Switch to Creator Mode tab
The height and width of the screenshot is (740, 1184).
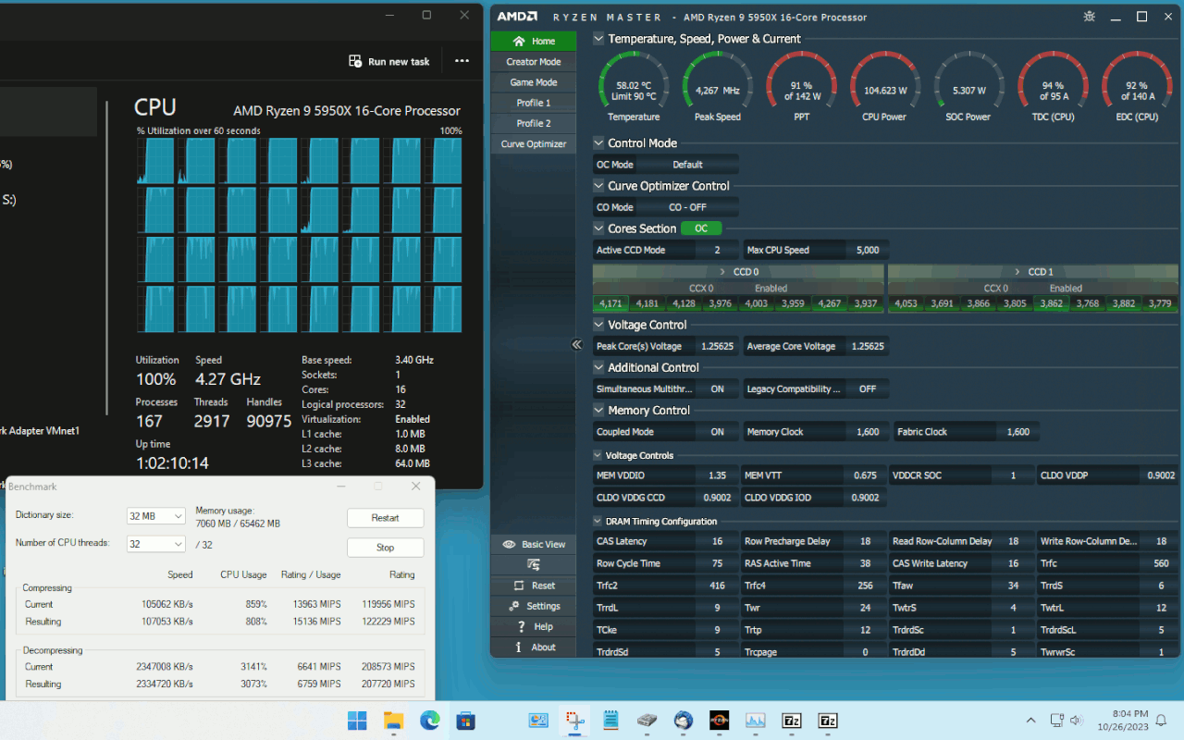click(534, 62)
